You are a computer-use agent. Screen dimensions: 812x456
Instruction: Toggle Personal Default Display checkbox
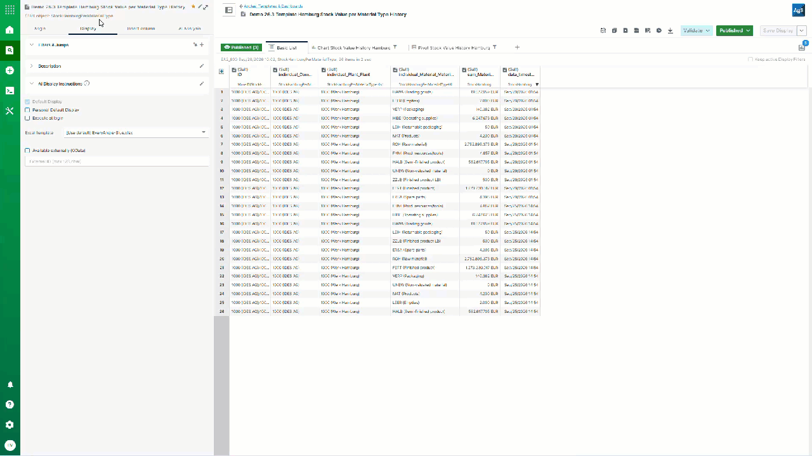pos(27,110)
